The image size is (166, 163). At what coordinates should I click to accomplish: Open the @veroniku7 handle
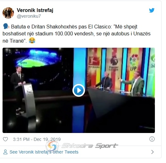click(x=29, y=16)
